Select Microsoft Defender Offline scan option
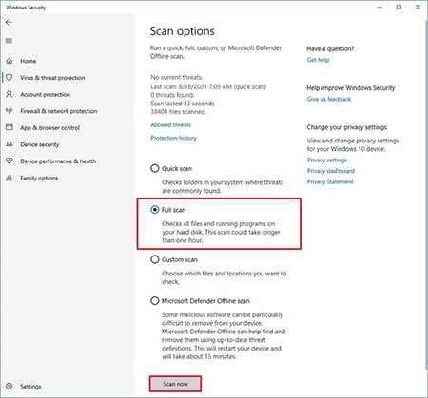 coord(155,301)
